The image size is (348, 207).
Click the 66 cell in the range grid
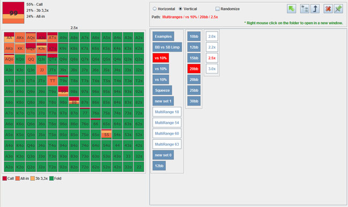coord(96,124)
